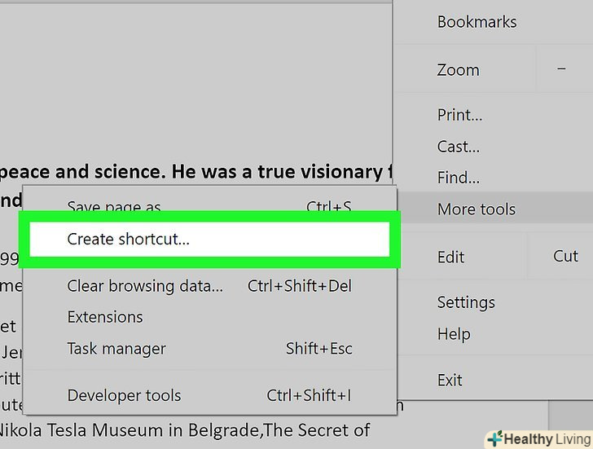Click the zoom out minus button
The height and width of the screenshot is (449, 593).
561,70
